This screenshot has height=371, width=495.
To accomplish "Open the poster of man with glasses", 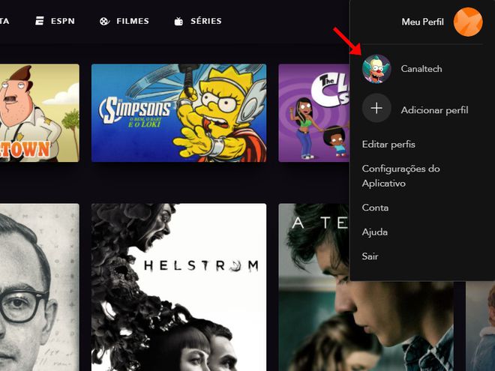I will point(40,287).
